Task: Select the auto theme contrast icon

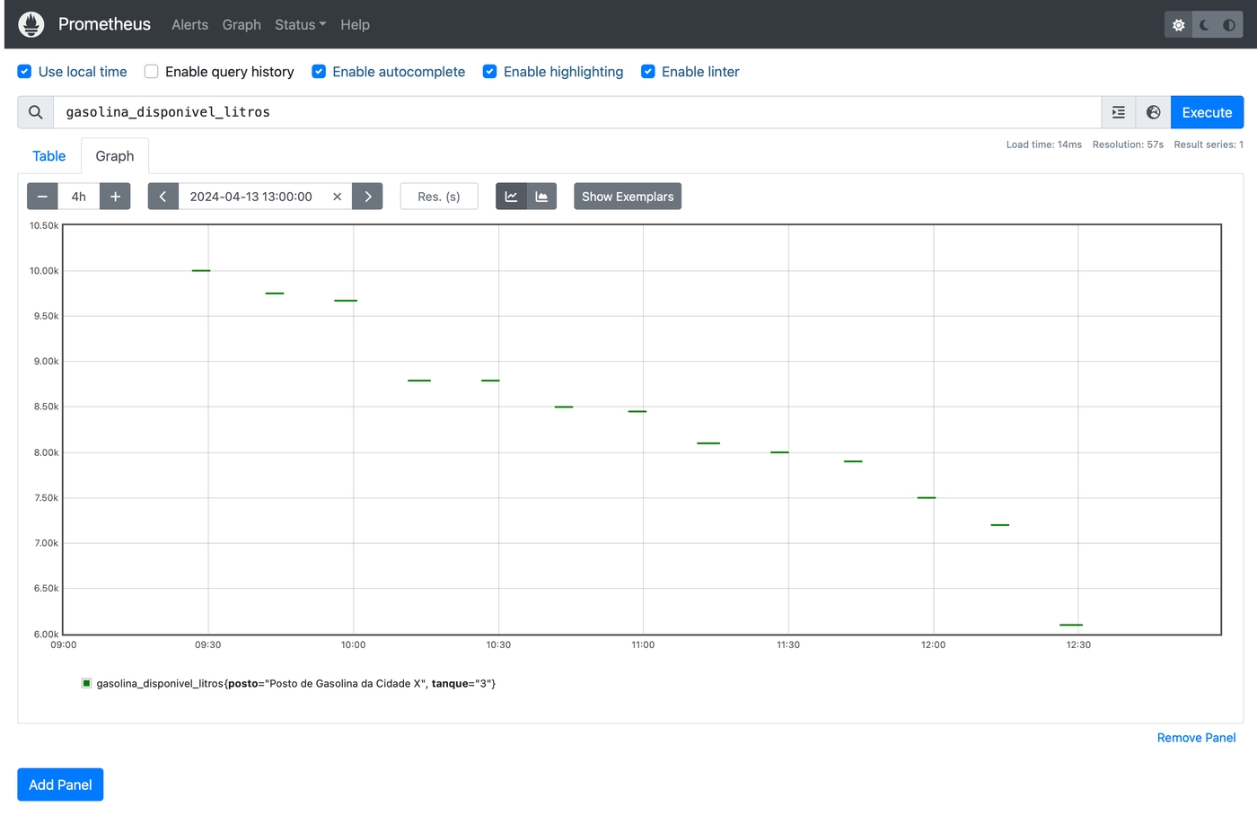Action: (x=1229, y=25)
